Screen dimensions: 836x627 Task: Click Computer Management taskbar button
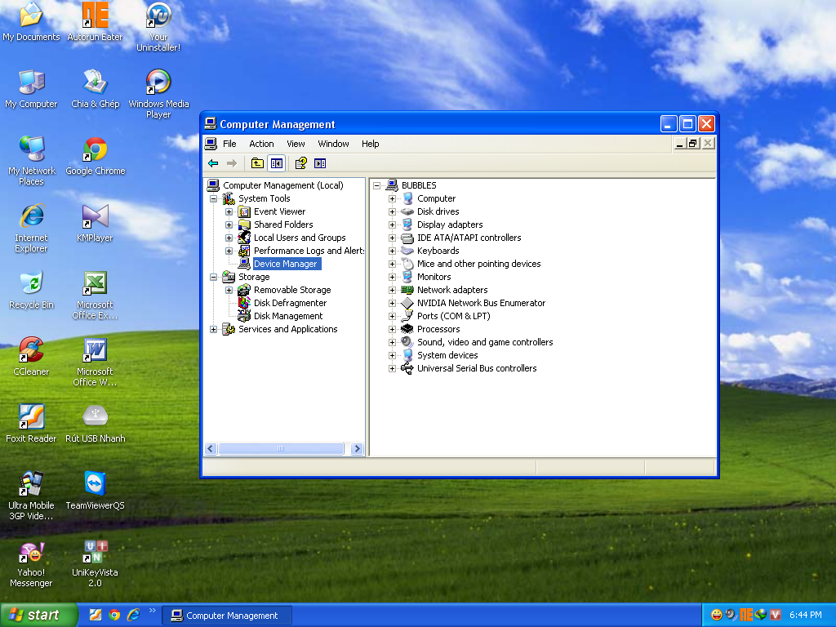[x=227, y=616]
